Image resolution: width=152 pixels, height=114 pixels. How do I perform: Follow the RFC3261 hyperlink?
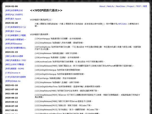tap(122, 24)
